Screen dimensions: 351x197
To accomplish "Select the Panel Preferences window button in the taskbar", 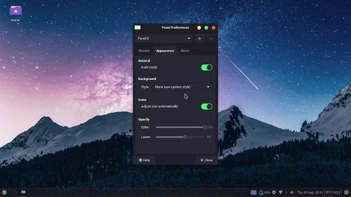I will point(23,192).
